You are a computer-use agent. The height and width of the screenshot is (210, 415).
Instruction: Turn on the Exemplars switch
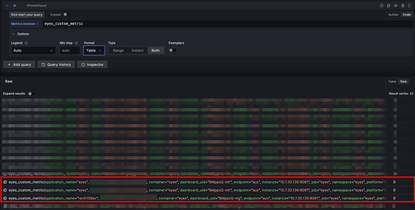point(172,50)
